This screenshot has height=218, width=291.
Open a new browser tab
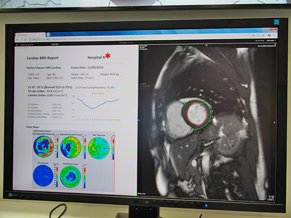tap(48, 34)
